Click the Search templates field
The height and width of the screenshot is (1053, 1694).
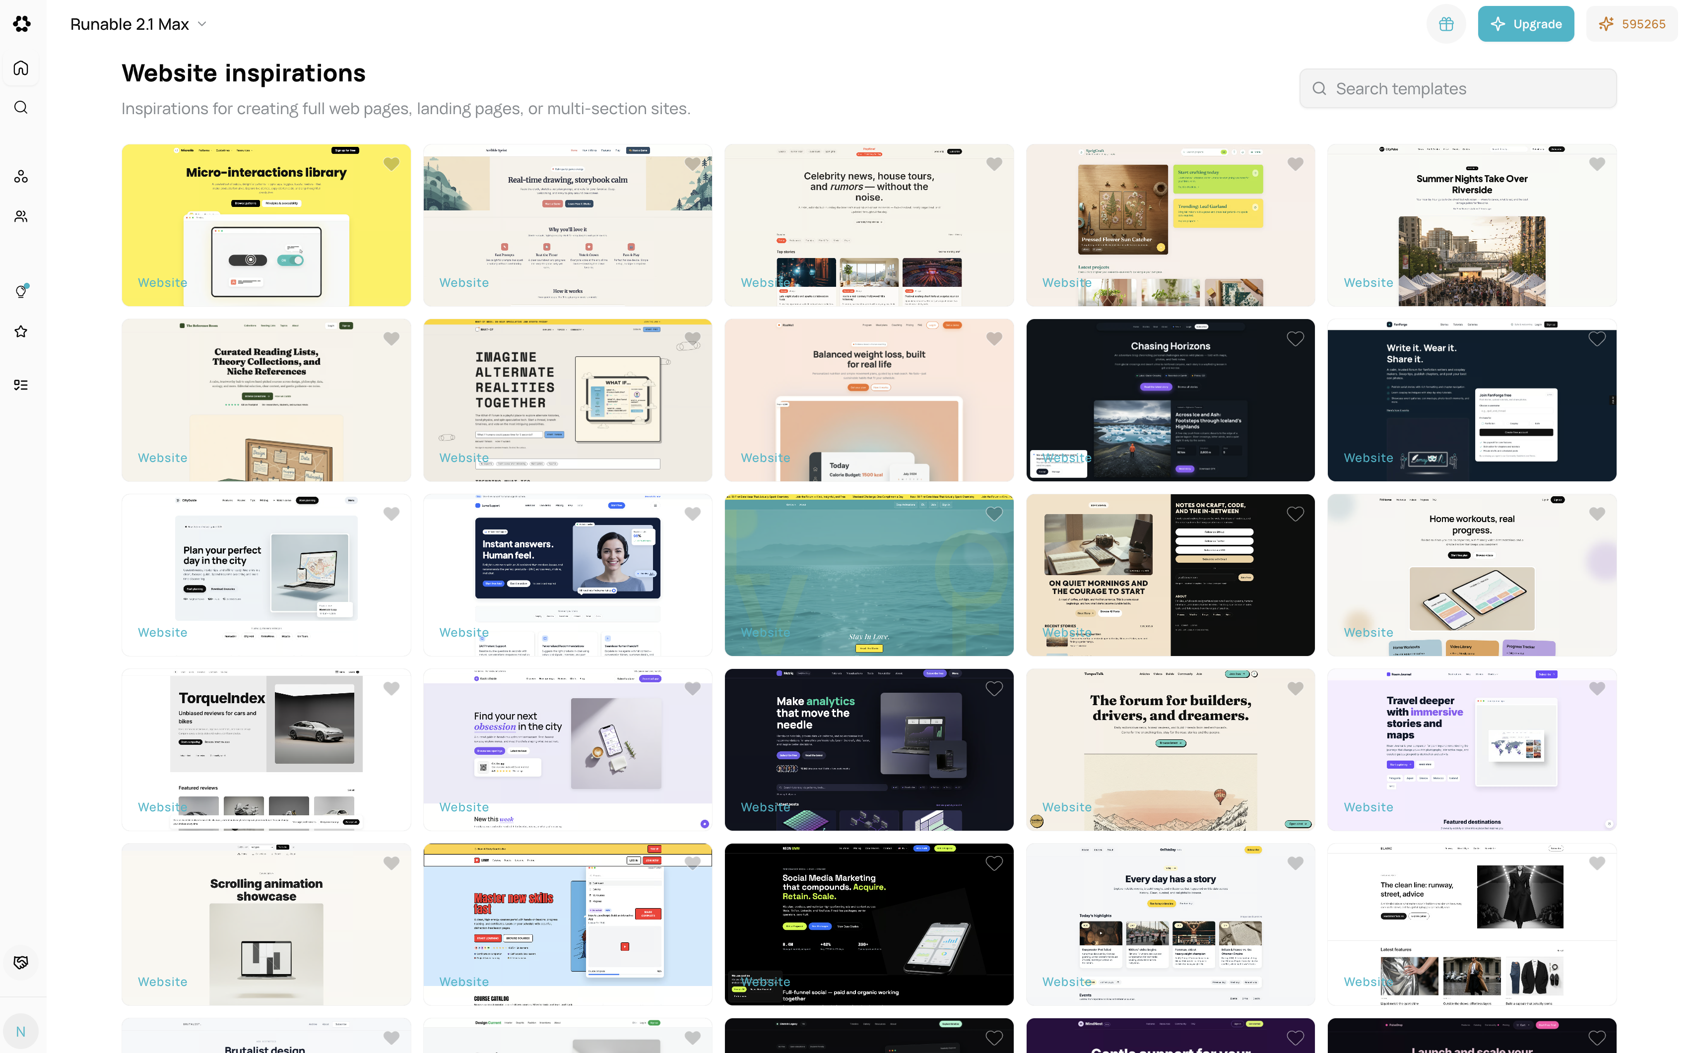[1457, 88]
